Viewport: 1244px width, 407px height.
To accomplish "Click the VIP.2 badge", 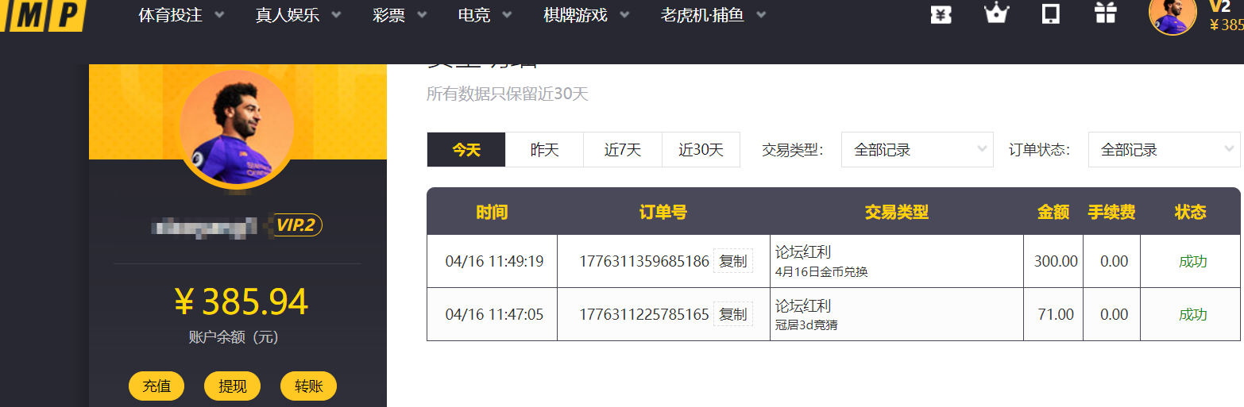I will tap(296, 225).
